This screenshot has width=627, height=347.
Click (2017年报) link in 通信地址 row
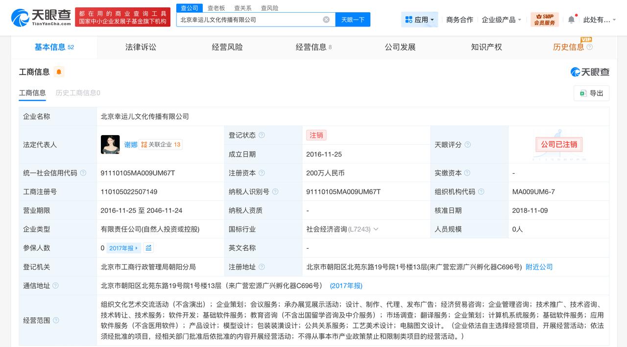click(346, 285)
